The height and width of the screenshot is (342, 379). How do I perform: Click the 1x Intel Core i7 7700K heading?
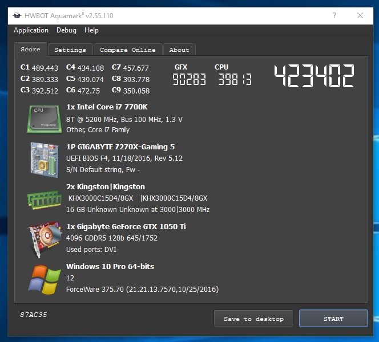tap(107, 107)
